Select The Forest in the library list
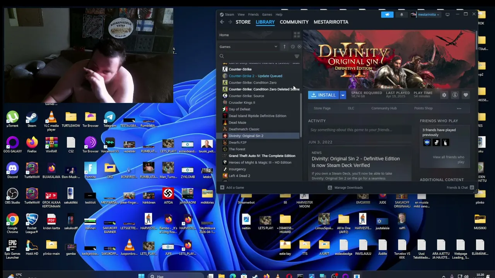495x278 pixels. [237, 149]
